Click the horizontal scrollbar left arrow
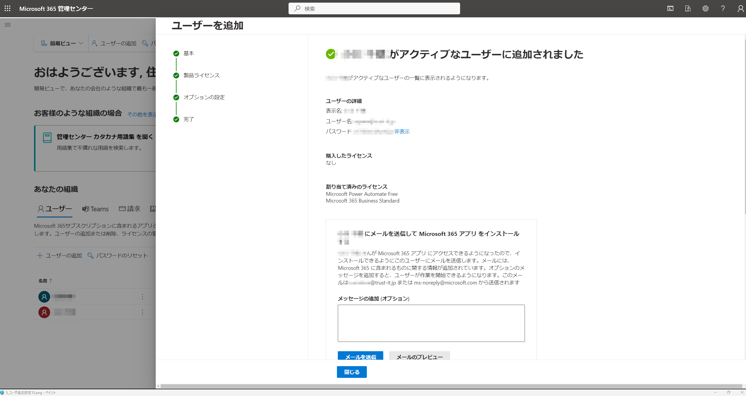 [x=158, y=386]
